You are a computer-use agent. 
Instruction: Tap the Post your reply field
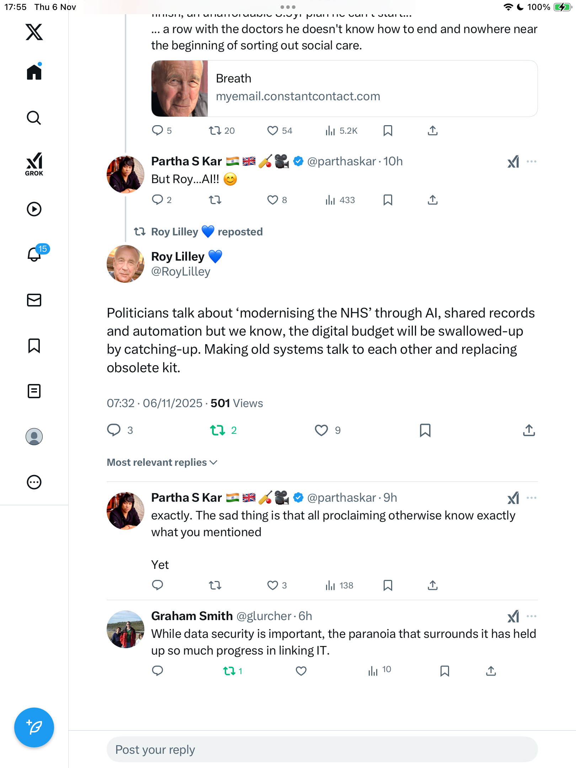click(x=322, y=750)
